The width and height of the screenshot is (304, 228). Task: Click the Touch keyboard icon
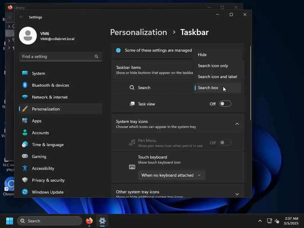[132, 167]
